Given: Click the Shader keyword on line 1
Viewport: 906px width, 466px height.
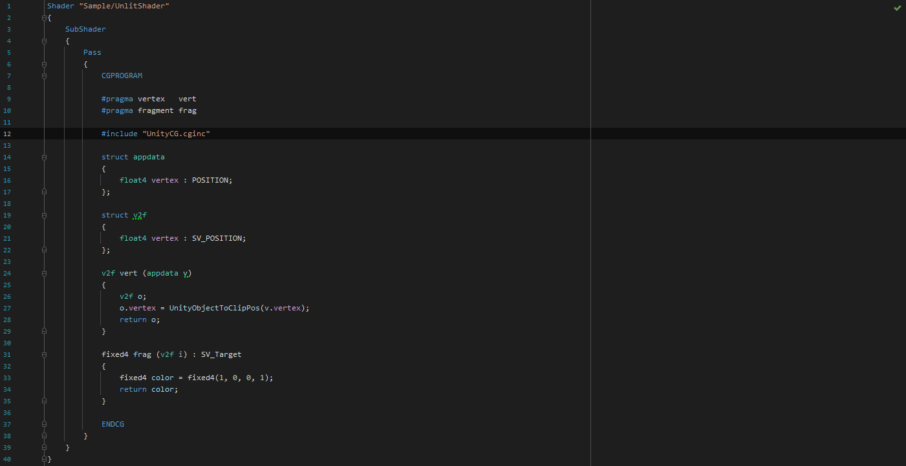Looking at the screenshot, I should [x=61, y=6].
